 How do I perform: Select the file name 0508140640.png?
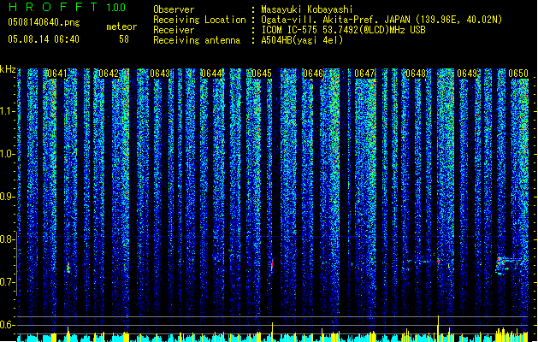(44, 22)
